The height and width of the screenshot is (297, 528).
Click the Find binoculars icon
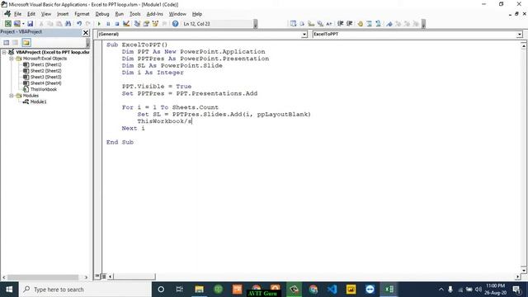[x=68, y=24]
